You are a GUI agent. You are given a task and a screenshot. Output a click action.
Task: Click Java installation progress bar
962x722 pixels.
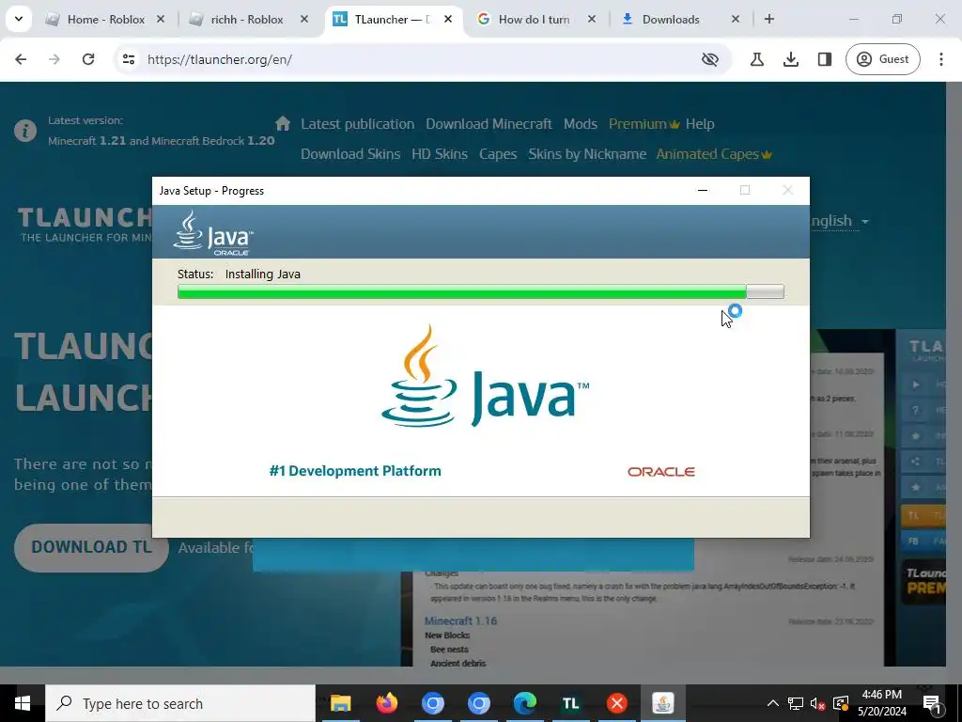pyautogui.click(x=480, y=291)
